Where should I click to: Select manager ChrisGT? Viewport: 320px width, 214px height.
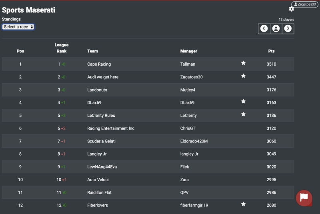click(x=188, y=128)
